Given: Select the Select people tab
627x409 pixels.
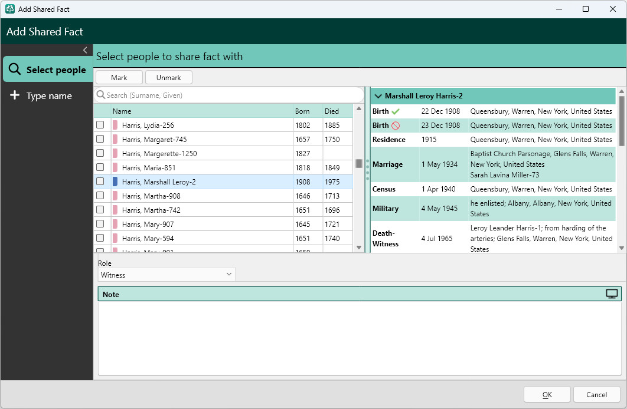Looking at the screenshot, I should coord(48,70).
